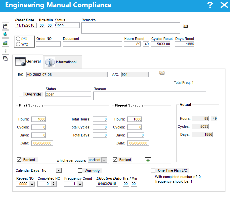
Task: Open the landscape picture icon in sidebar
Action: coord(5,42)
